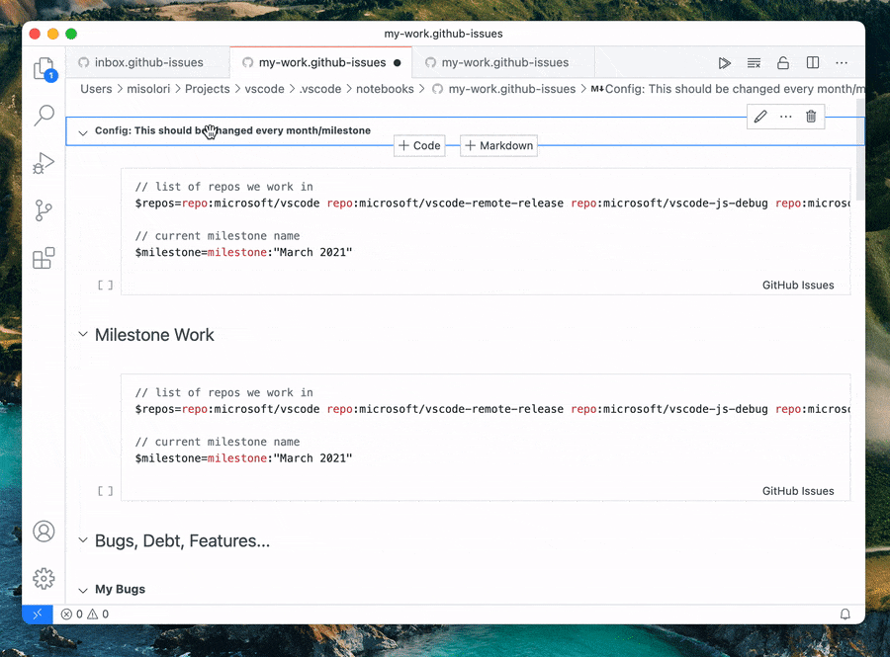Viewport: 890px width, 657px height.
Task: Select the unsaved my-work.github-issues tab
Action: pyautogui.click(x=321, y=62)
